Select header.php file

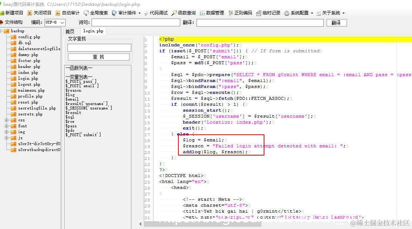pyautogui.click(x=29, y=67)
